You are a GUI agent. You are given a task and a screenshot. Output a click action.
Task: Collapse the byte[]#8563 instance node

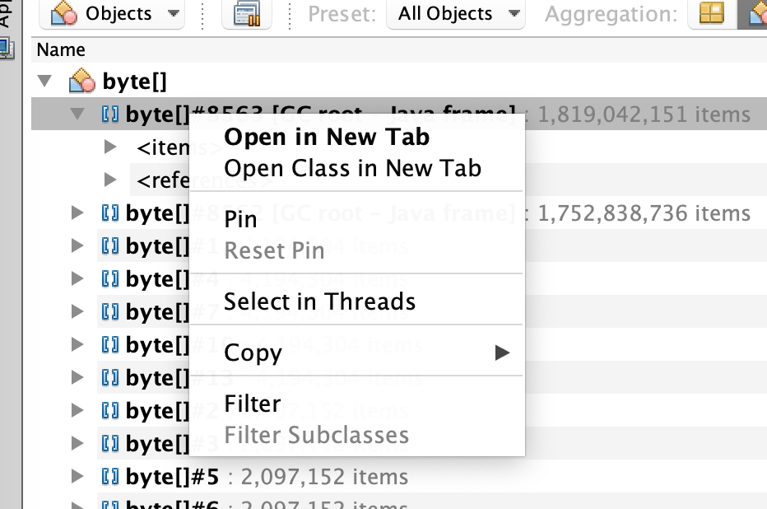[77, 114]
